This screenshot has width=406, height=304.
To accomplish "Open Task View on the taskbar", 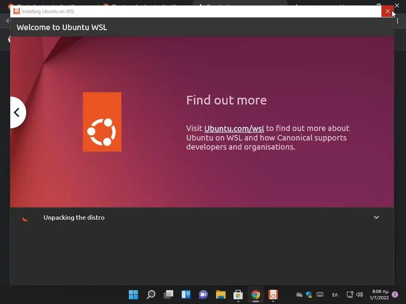I will [168, 294].
